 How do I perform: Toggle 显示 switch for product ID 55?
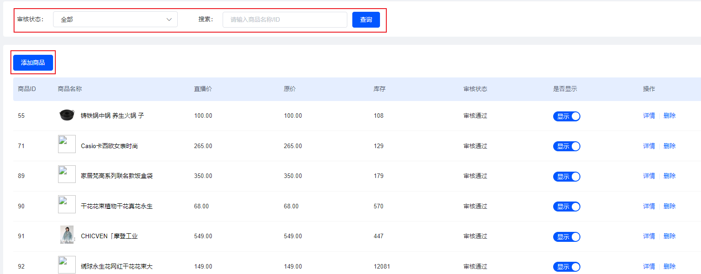click(566, 116)
